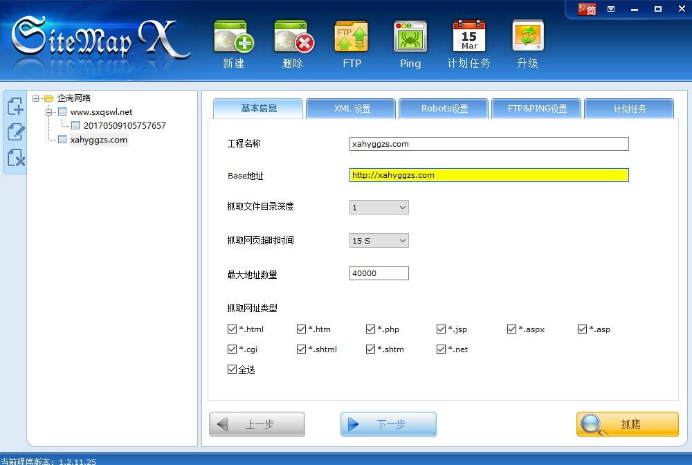Open the Robots设置 tab
This screenshot has width=692, height=465.
443,109
